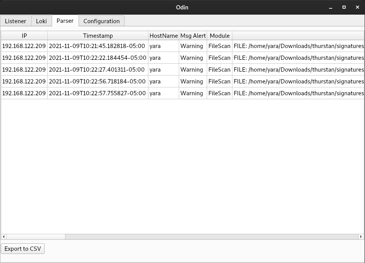The height and width of the screenshot is (263, 365).
Task: Click the FILE path in the 10:21:45 row
Action: click(x=298, y=46)
